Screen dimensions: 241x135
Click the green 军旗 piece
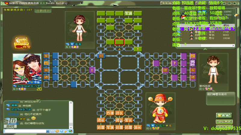pos(129,13)
